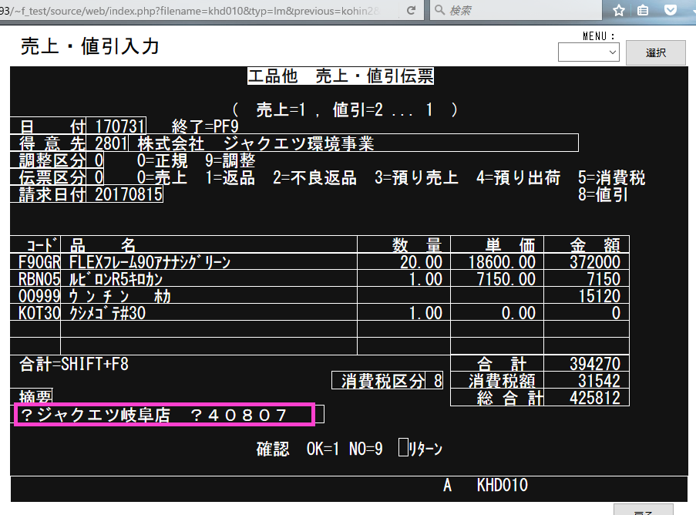Click the 請求日付 field 20170815
696x515 pixels.
coord(128,194)
